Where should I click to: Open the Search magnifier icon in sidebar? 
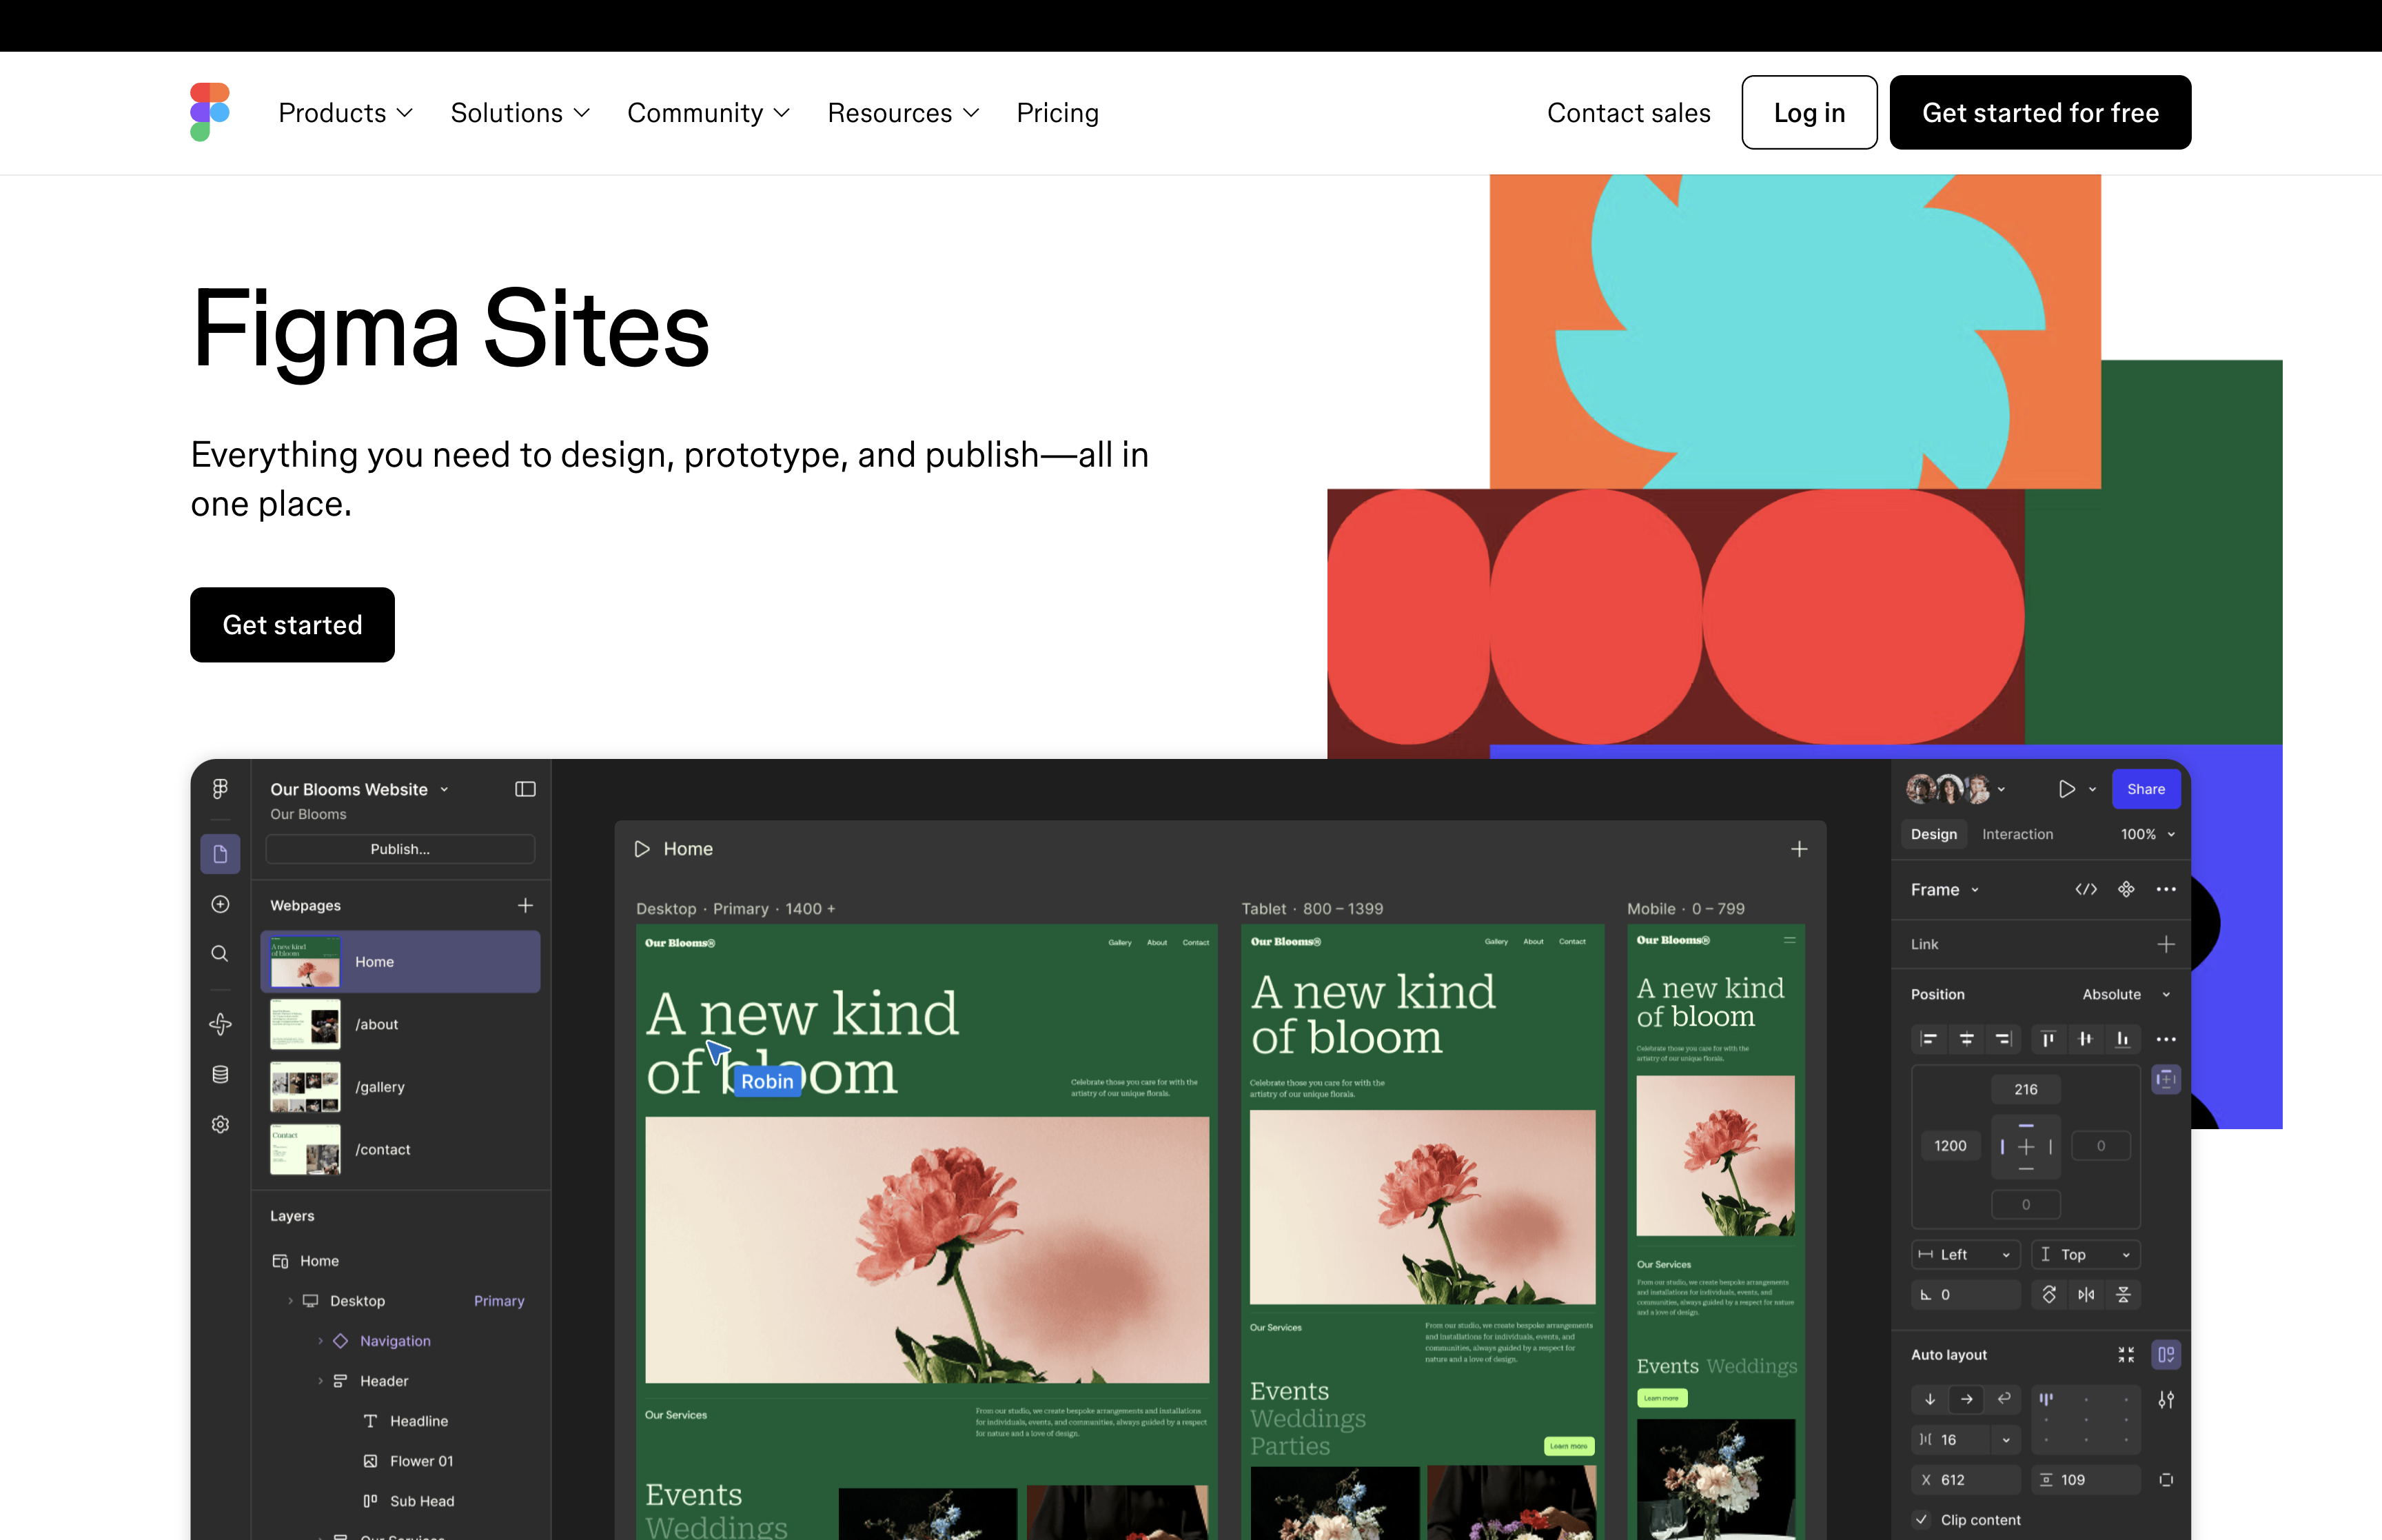pos(220,954)
